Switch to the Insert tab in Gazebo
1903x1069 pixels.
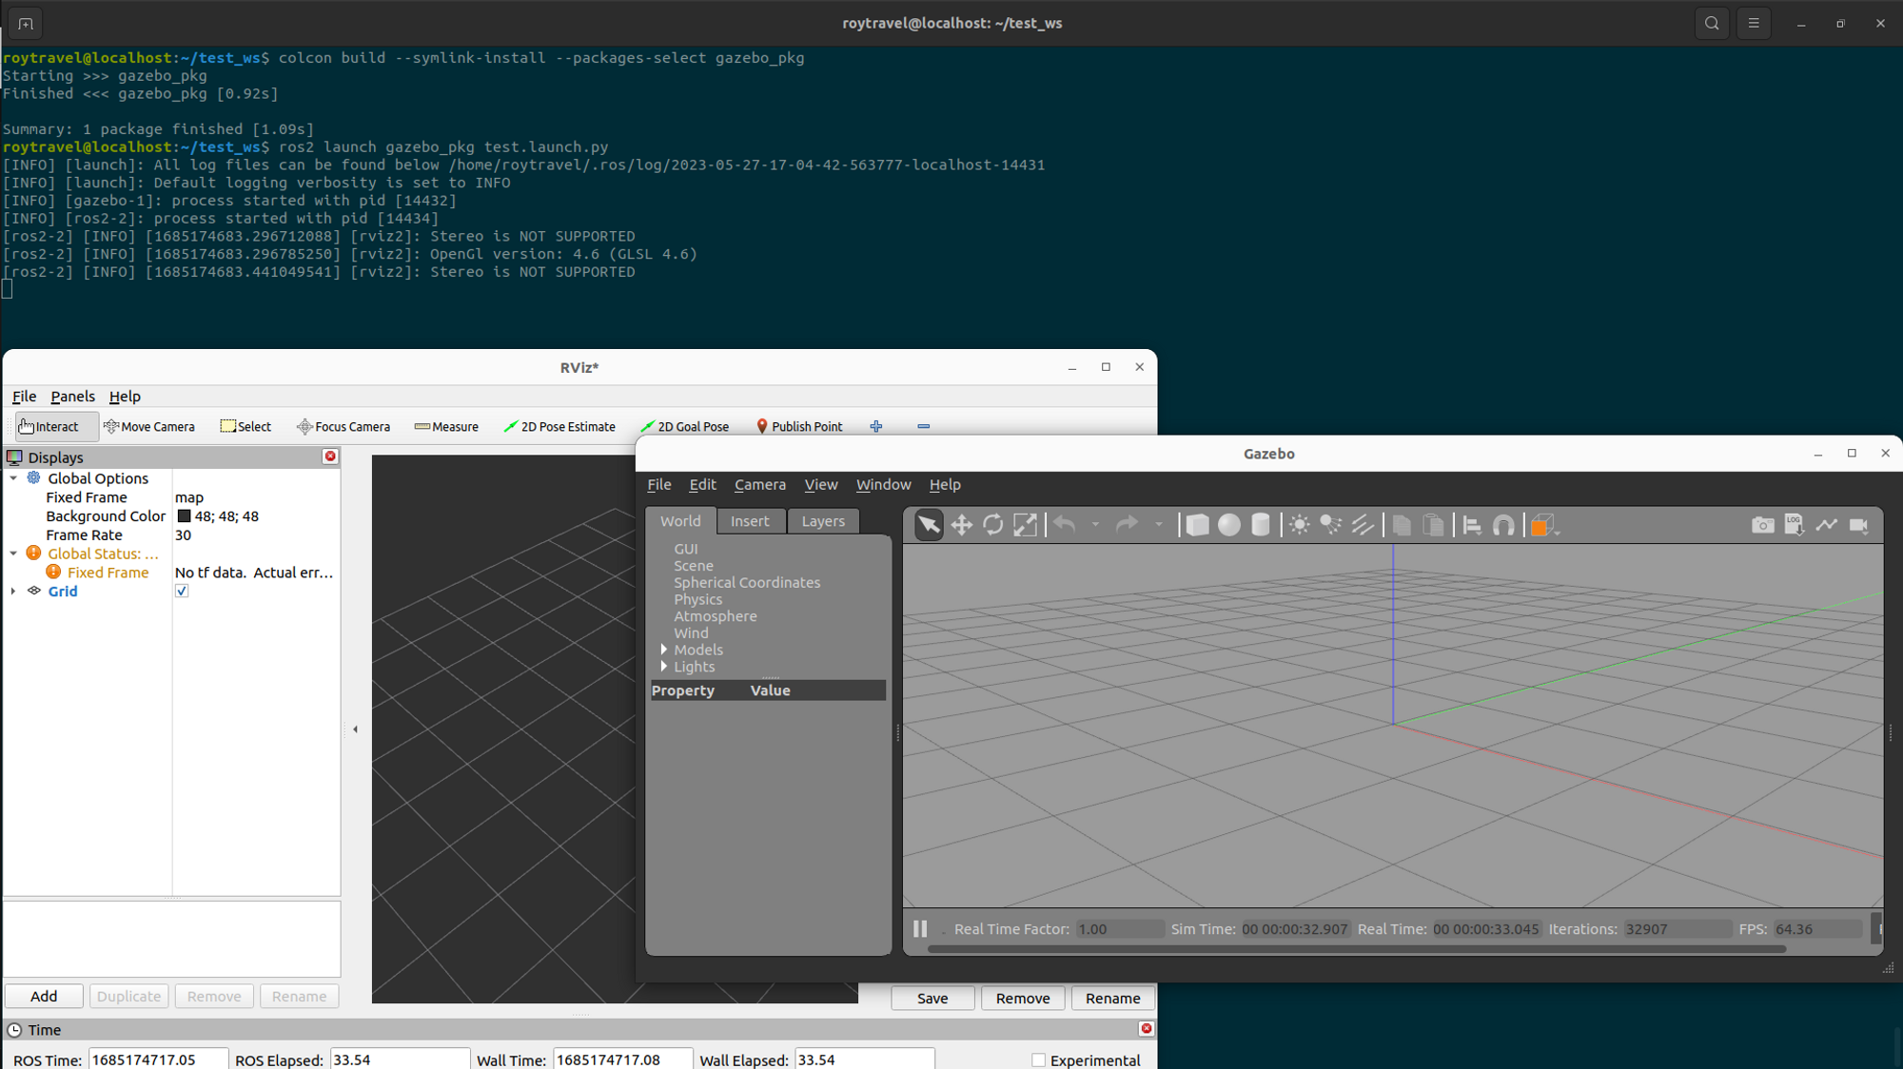point(751,521)
